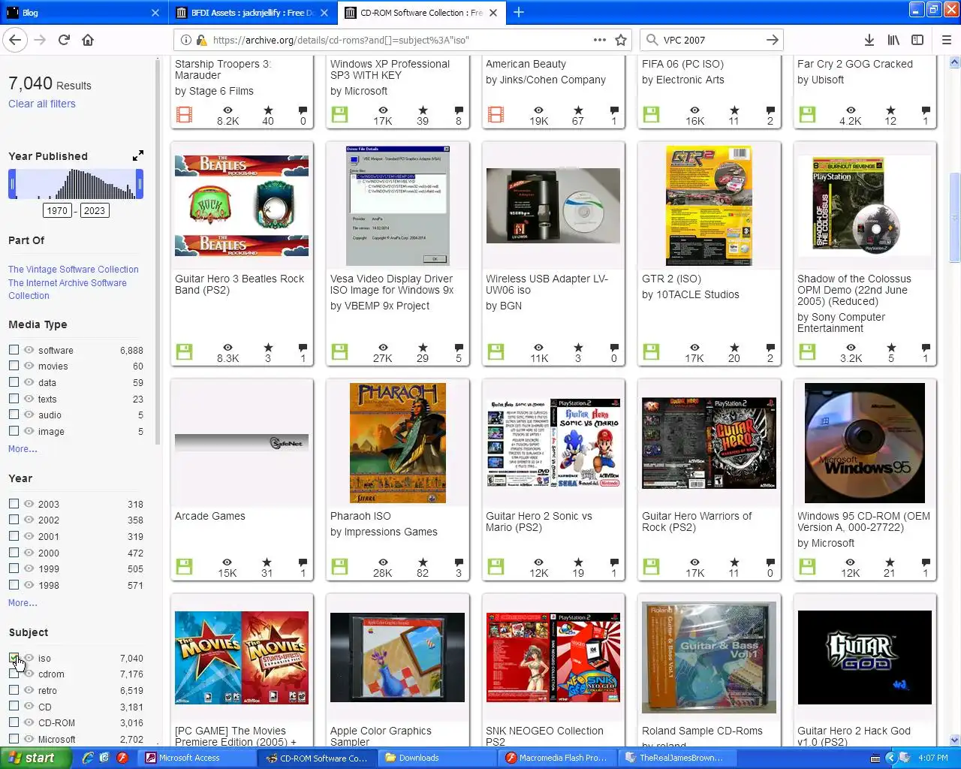Edit the 1970 start year field

(x=57, y=210)
